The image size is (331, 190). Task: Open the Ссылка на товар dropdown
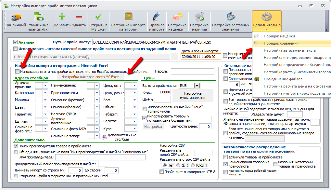[97, 136]
